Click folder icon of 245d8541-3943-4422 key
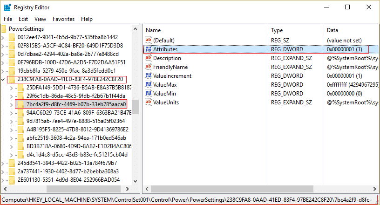The width and height of the screenshot is (380, 205). [x=12, y=163]
